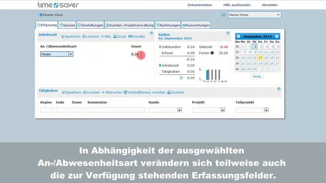Click Vom/Bis in Arbeitszeit toolbar
Screen dimensions: 326x183
[x=137, y=37]
